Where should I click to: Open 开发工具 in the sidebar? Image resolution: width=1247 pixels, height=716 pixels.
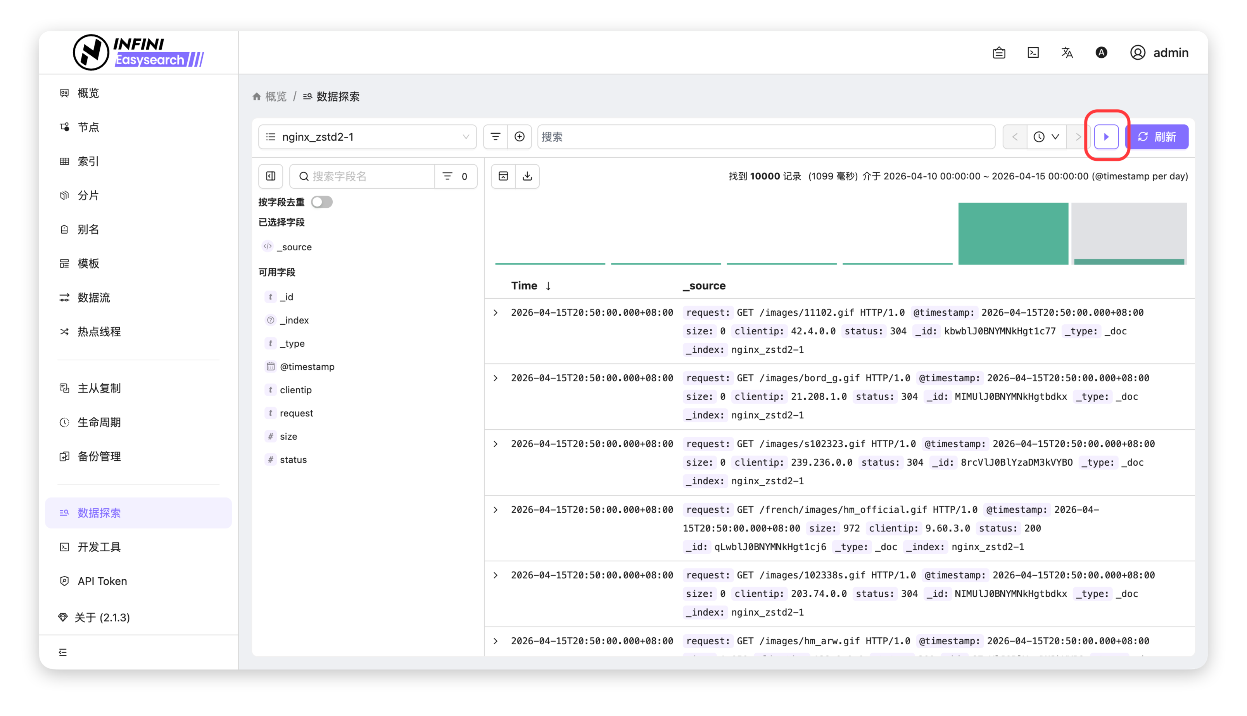coord(99,547)
